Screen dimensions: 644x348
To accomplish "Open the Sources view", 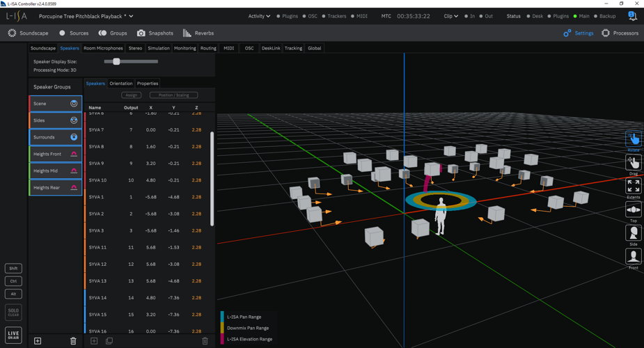I will click(74, 33).
